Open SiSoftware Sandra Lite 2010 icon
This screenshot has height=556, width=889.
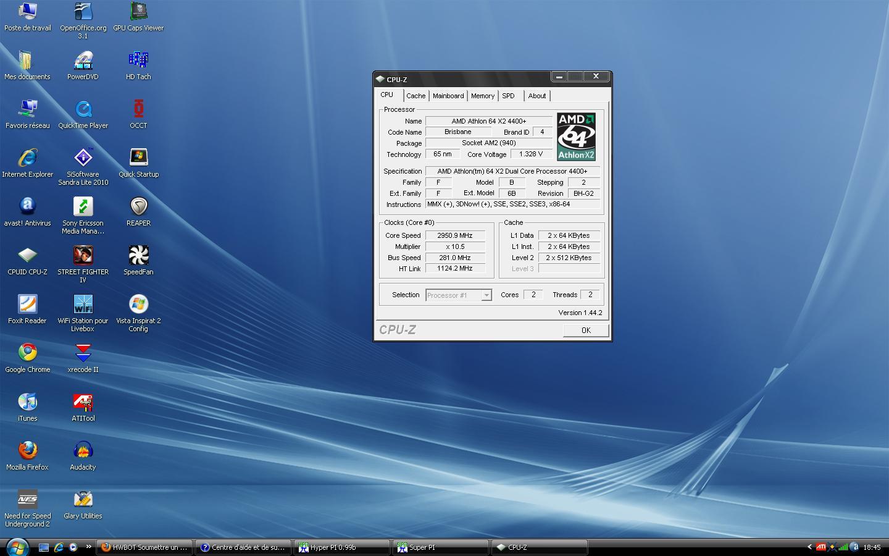pos(83,167)
